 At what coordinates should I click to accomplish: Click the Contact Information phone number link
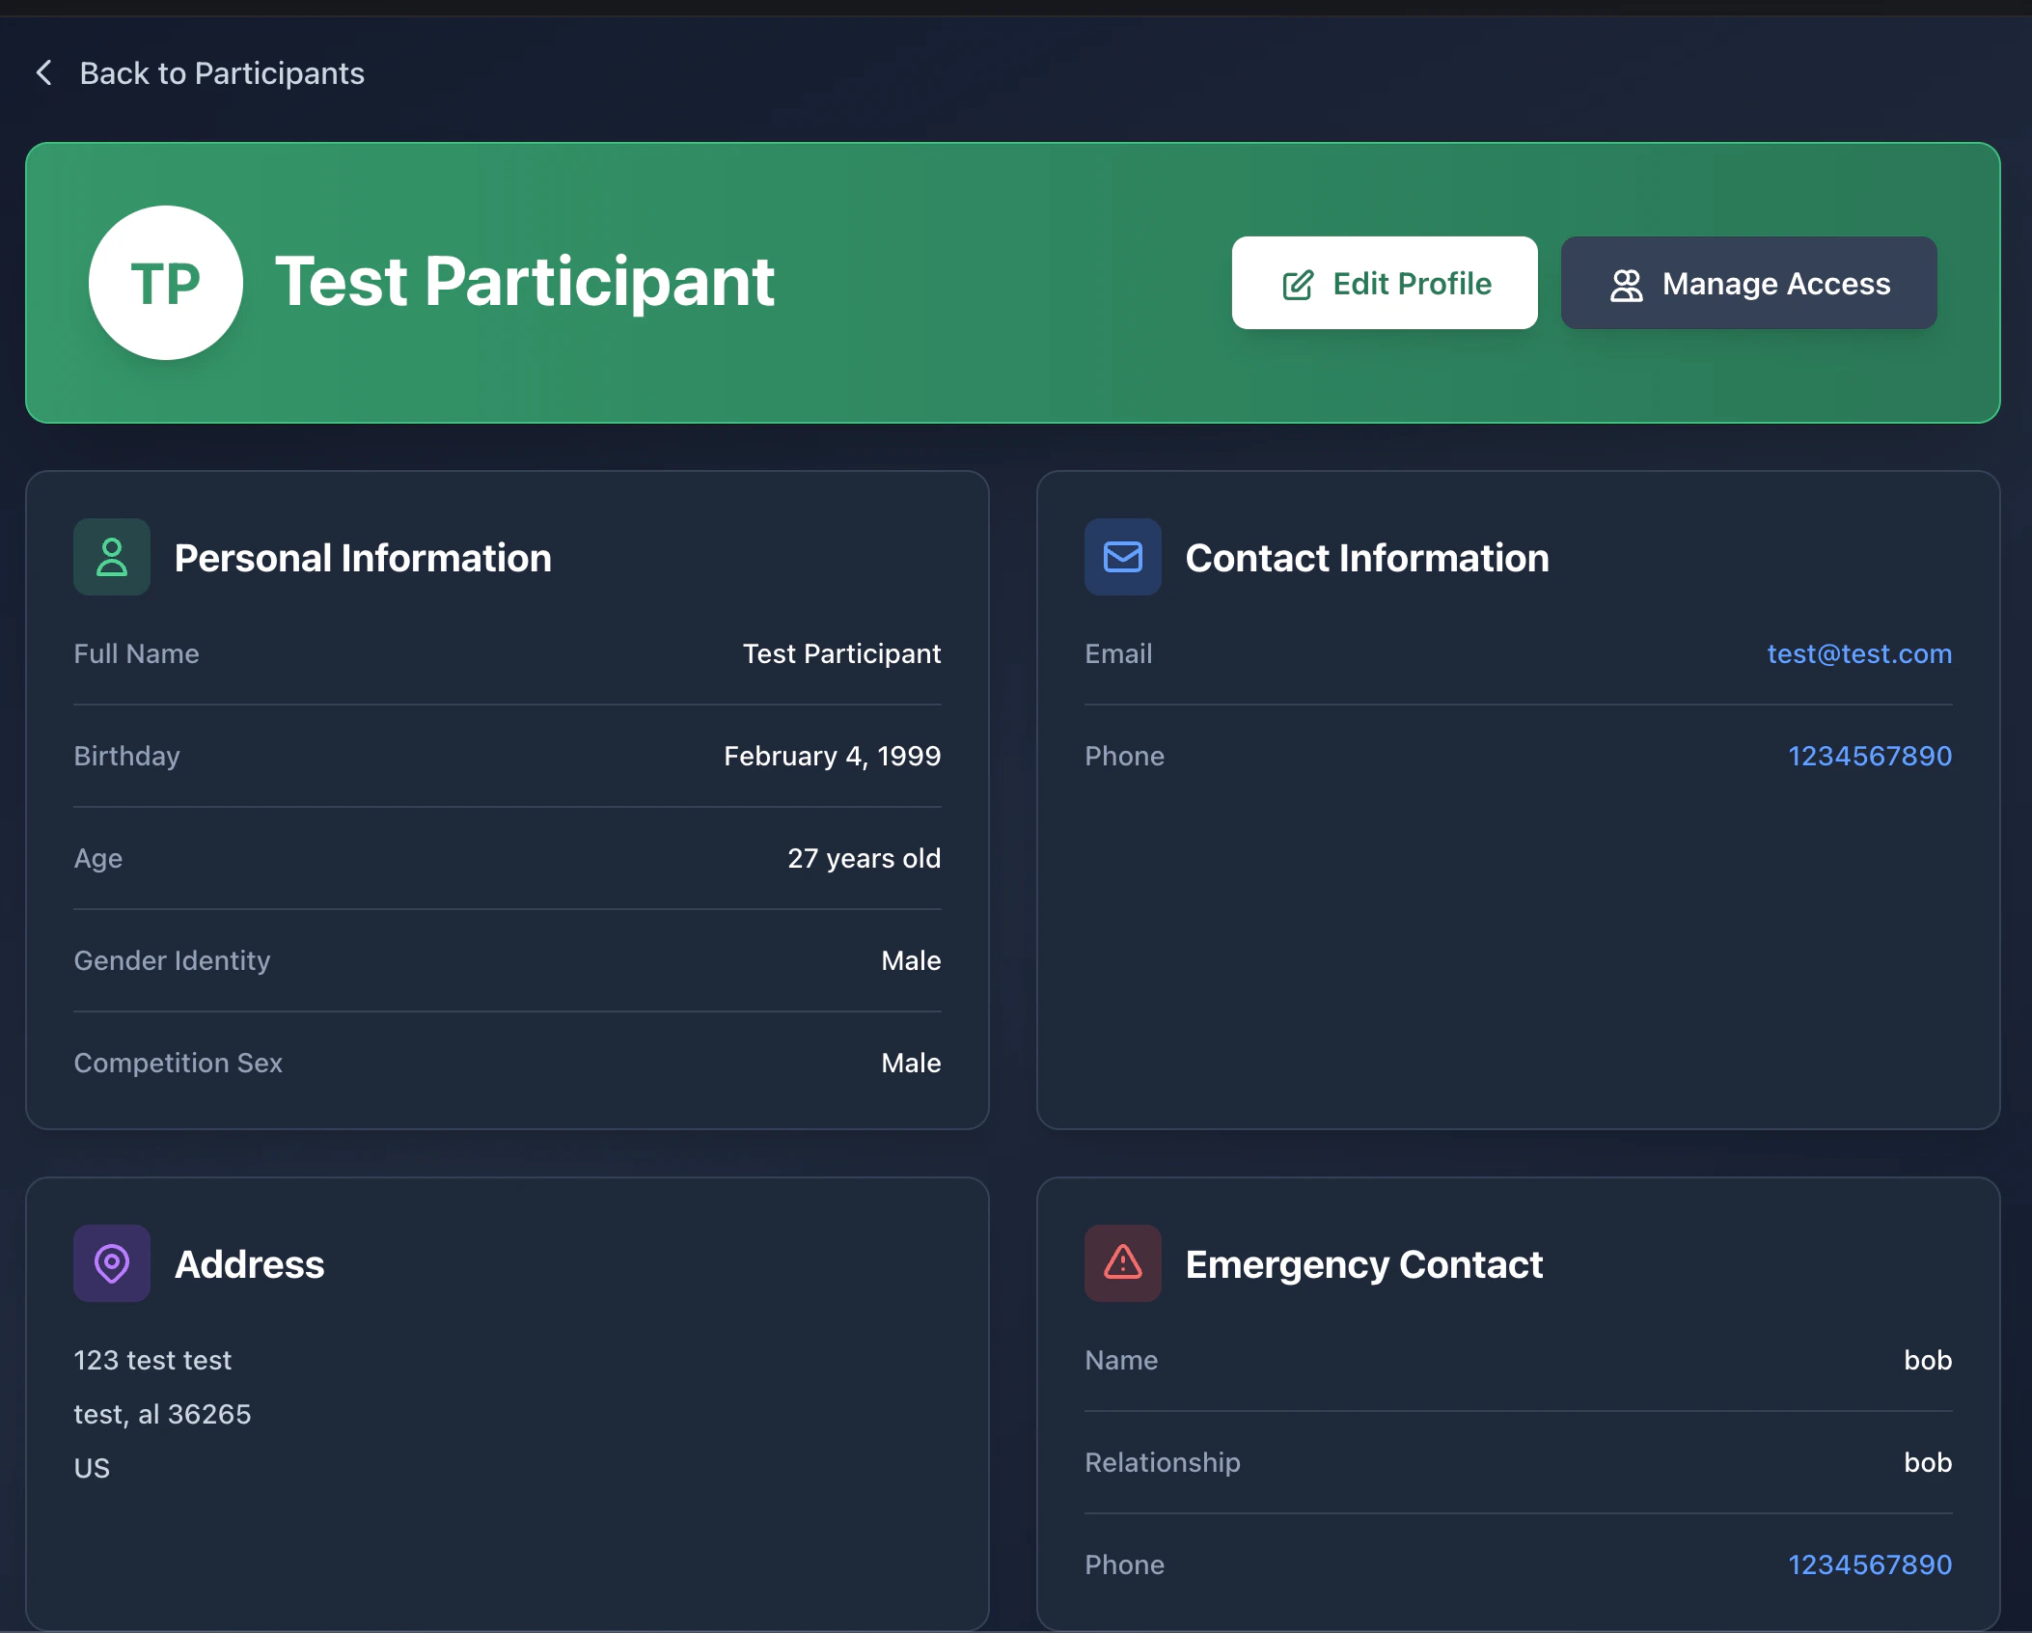(1870, 756)
